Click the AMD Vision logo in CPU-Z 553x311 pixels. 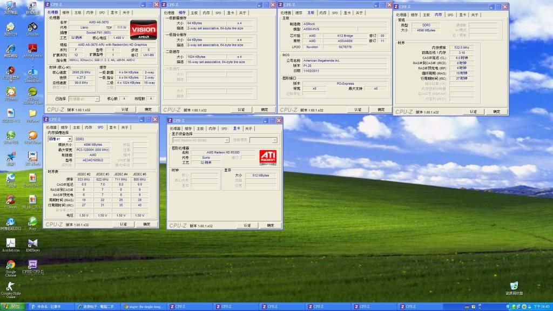(x=143, y=30)
